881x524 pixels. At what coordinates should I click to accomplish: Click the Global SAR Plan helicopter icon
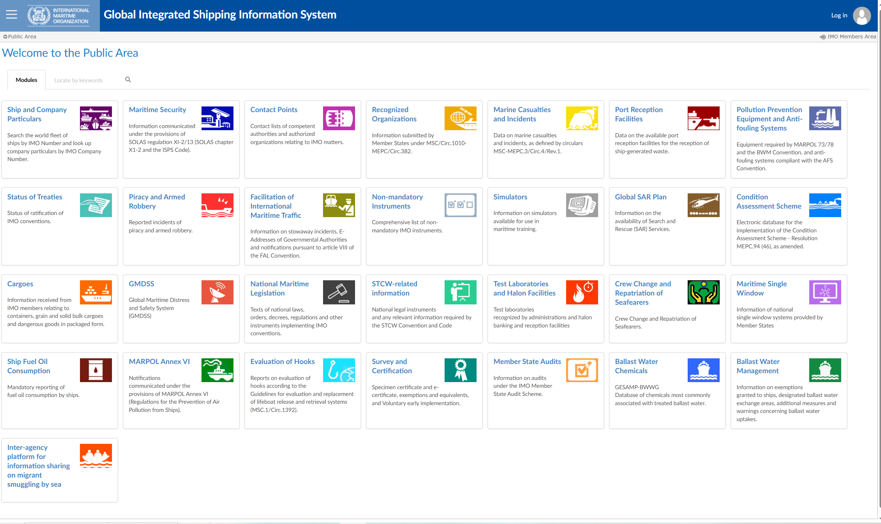703,205
